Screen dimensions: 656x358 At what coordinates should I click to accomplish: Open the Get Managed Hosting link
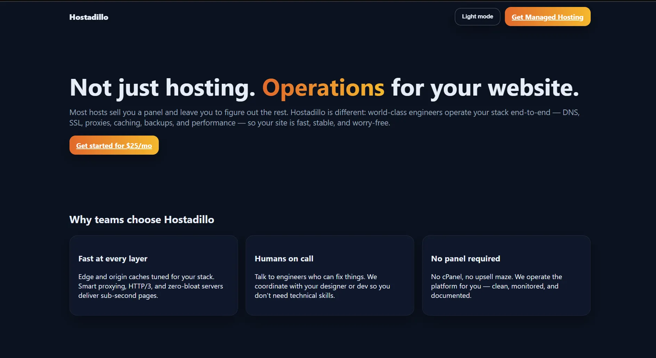tap(547, 17)
